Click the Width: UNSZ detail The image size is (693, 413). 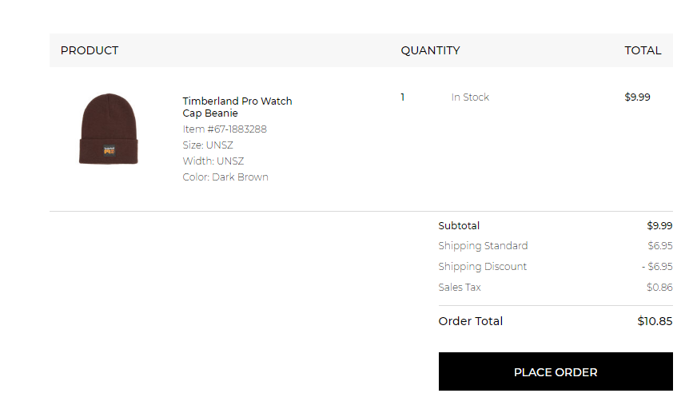coord(213,161)
